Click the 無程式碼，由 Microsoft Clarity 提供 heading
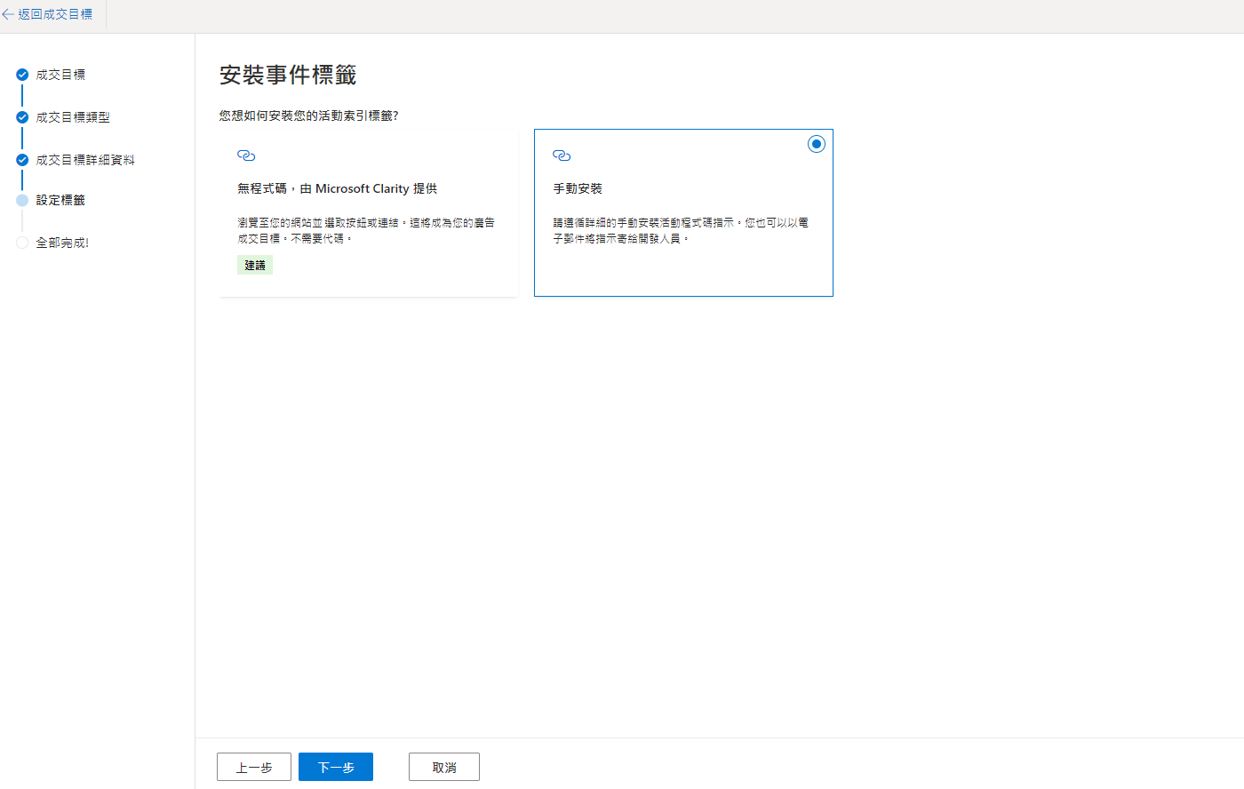The image size is (1244, 789). coord(337,188)
